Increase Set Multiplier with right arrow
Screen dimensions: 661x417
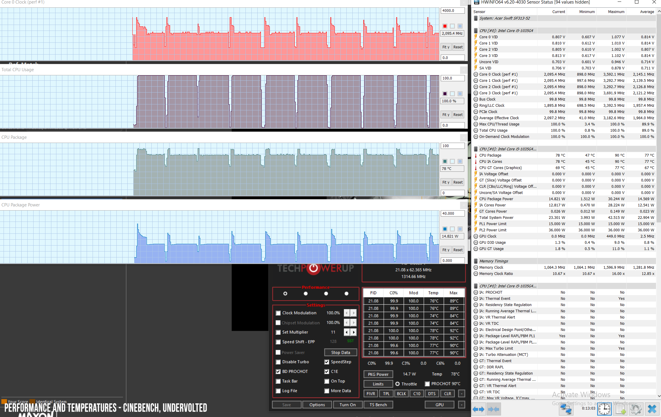[x=354, y=332]
